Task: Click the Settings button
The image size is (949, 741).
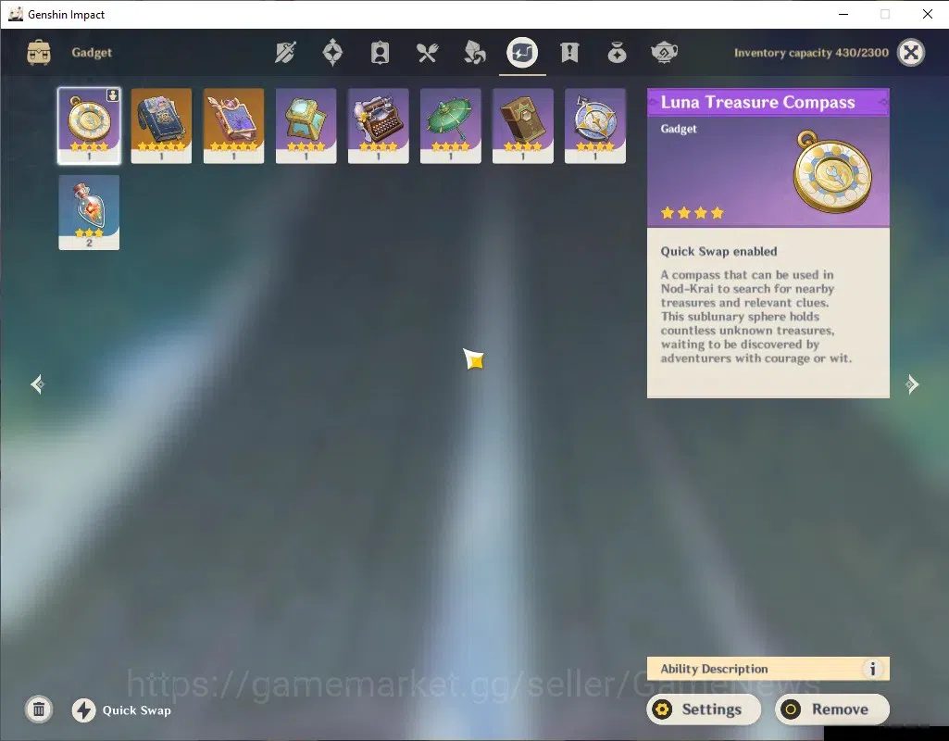Action: tap(704, 709)
